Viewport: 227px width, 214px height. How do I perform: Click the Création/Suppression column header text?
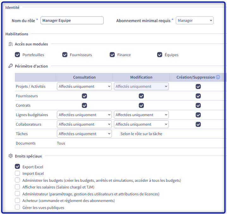point(196,77)
